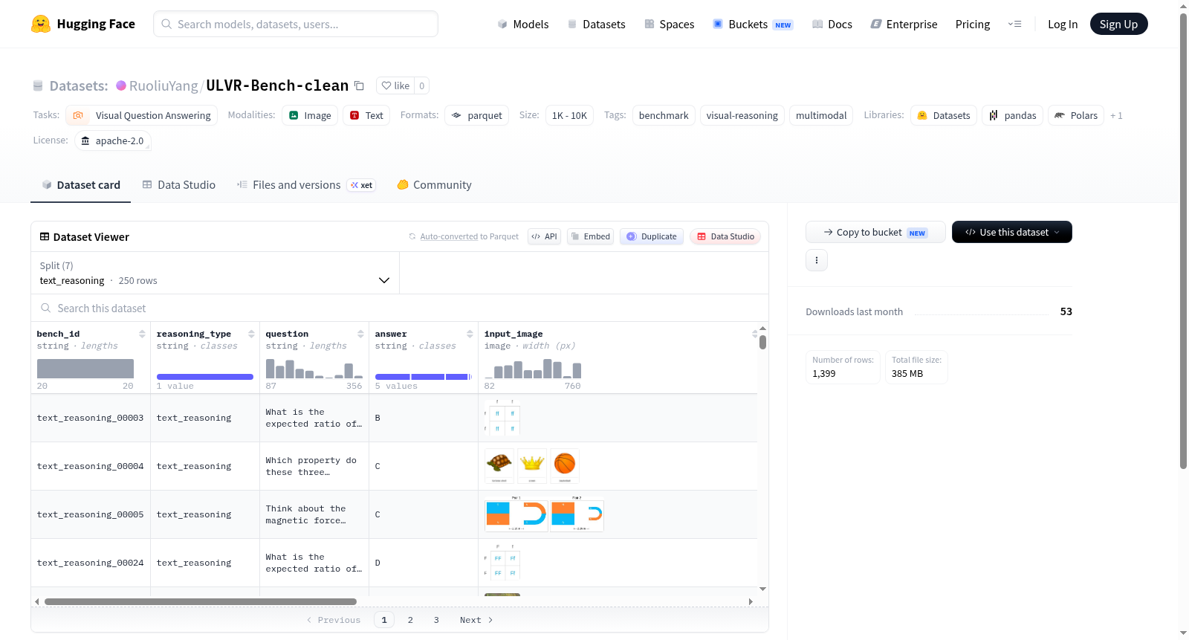Select the Image modality tag
1189x640 pixels.
310,115
